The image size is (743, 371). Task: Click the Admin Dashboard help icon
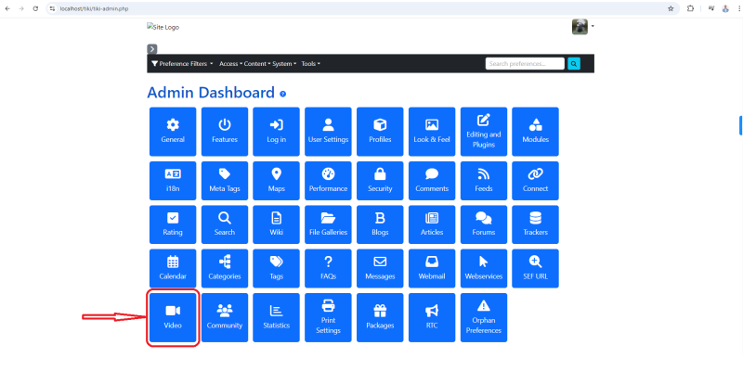[283, 94]
